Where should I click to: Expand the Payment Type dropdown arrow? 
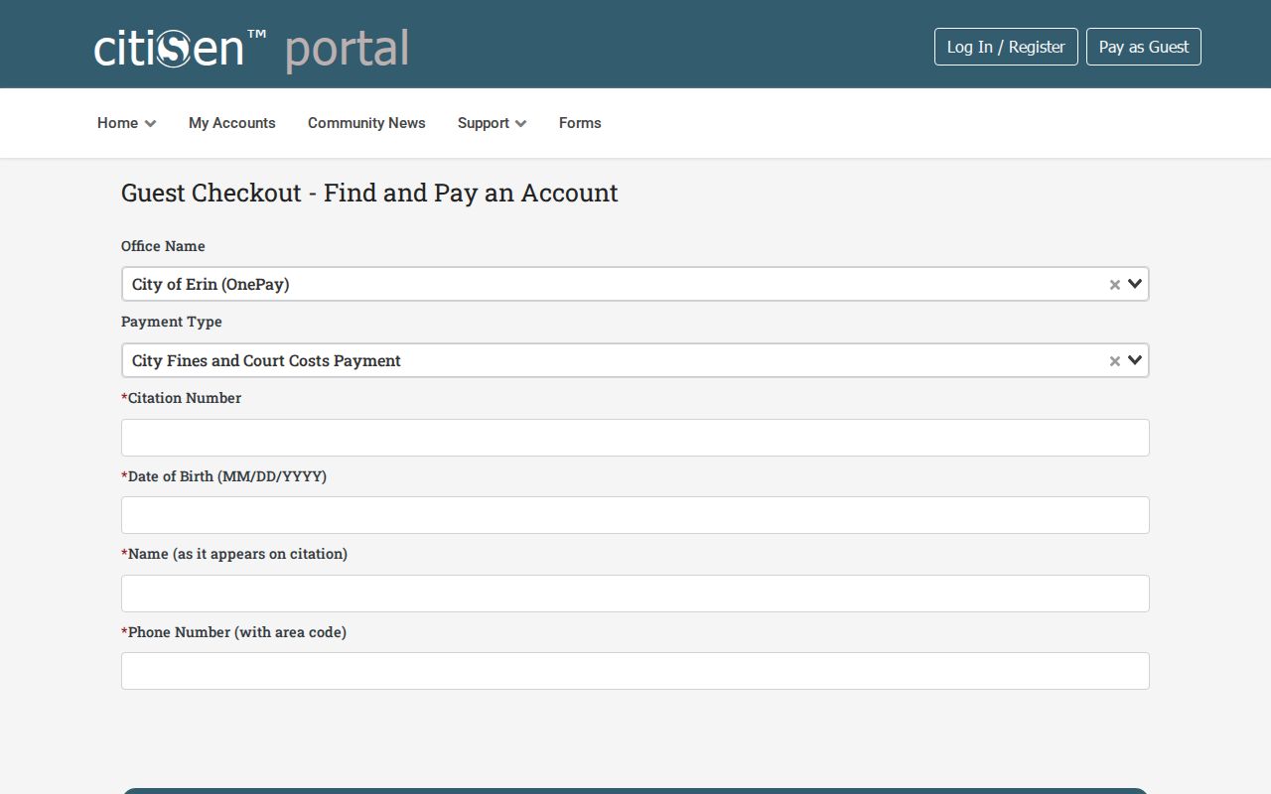click(1136, 360)
